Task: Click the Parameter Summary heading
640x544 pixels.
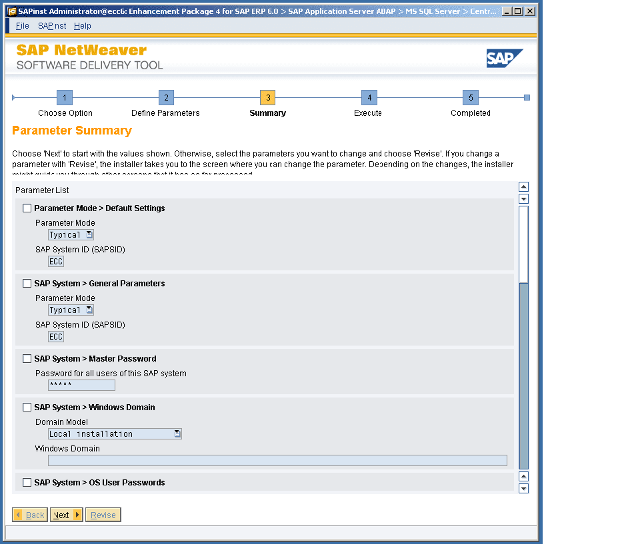Action: coord(72,131)
